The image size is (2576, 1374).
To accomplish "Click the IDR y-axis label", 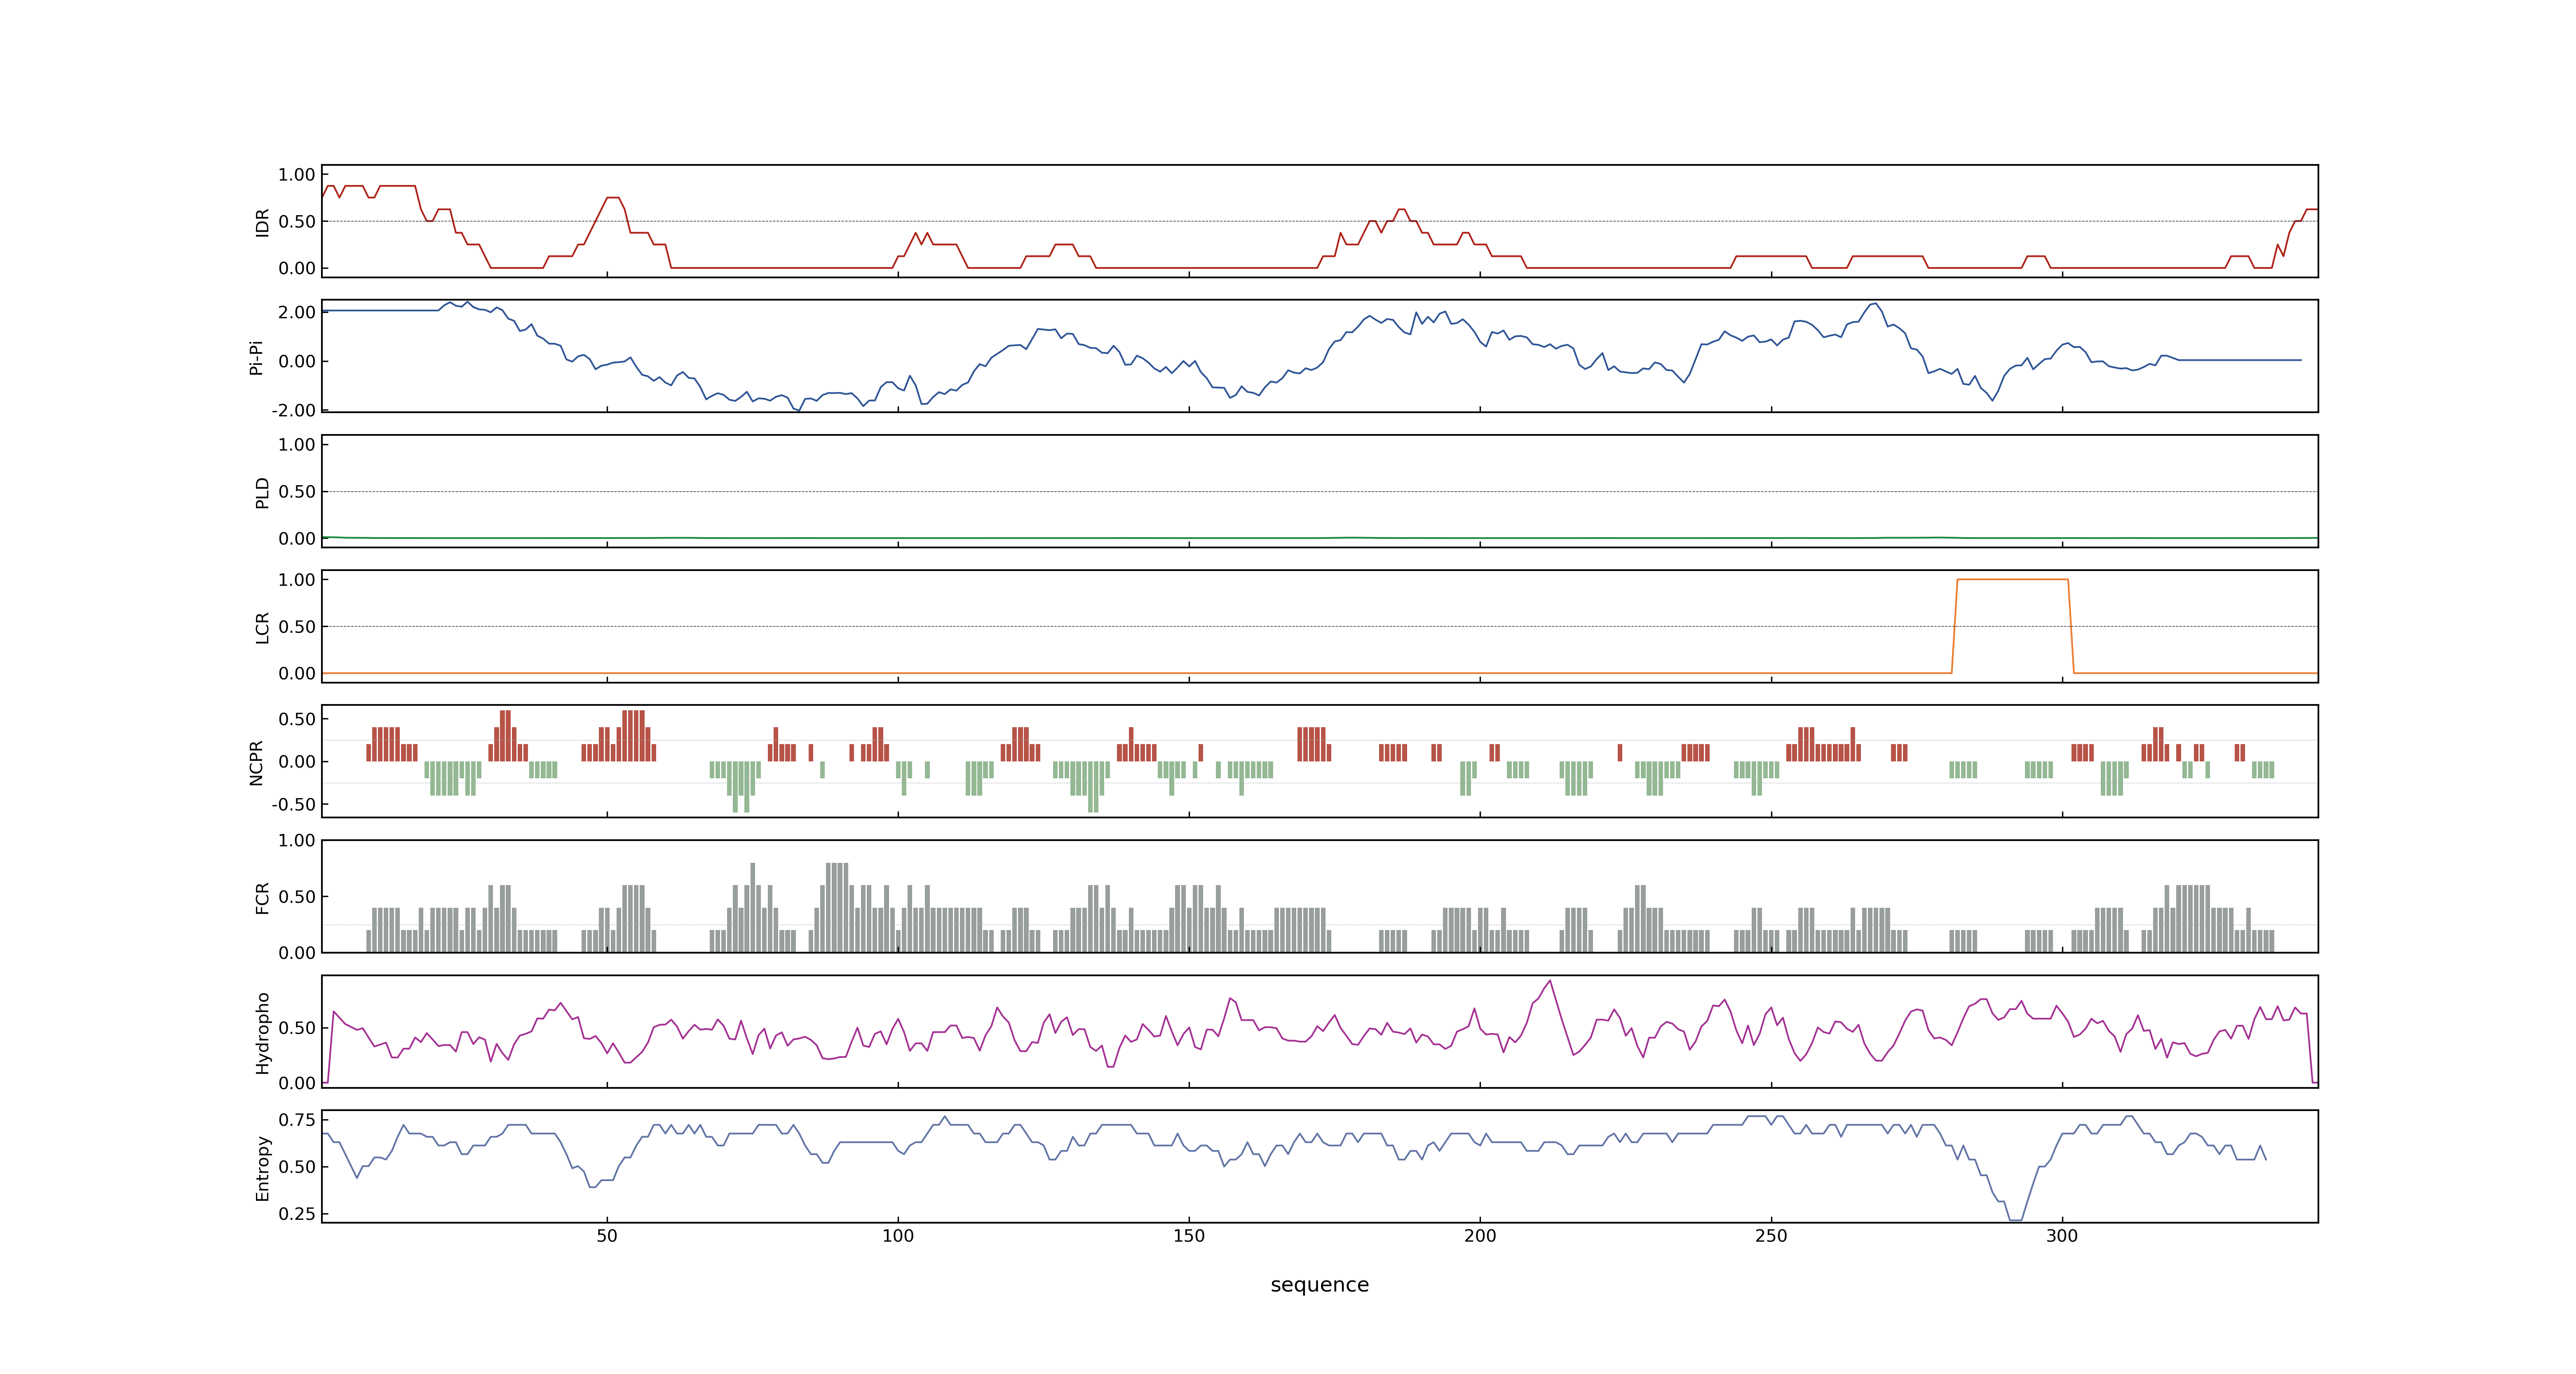I will (x=262, y=222).
